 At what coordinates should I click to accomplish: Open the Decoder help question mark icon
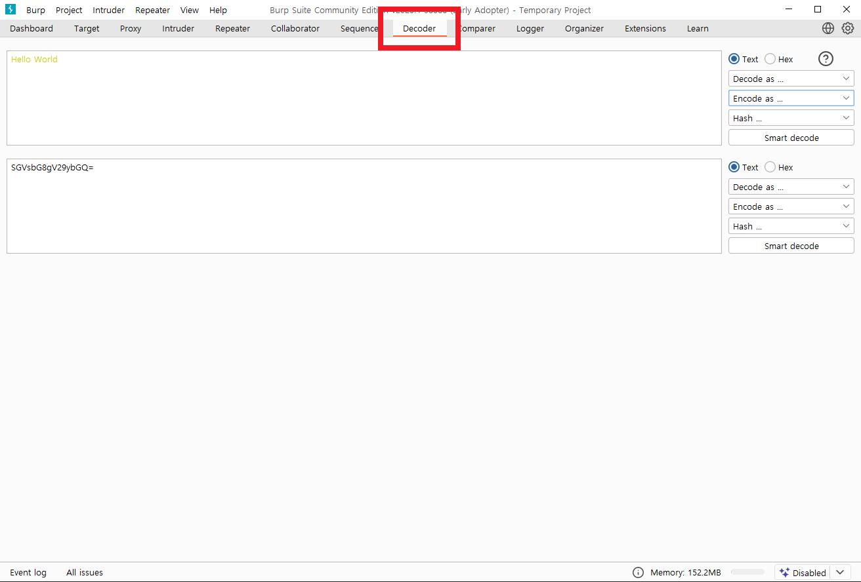pos(826,59)
